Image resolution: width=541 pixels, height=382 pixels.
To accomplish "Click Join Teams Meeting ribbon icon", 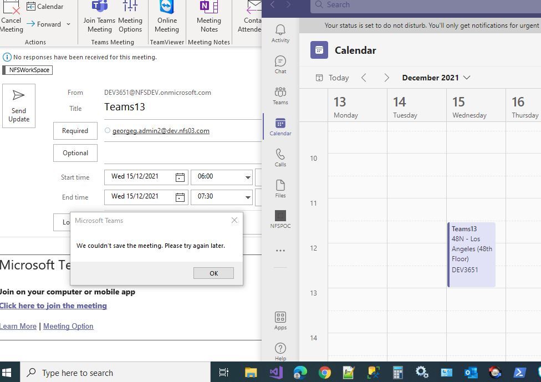I will [99, 17].
